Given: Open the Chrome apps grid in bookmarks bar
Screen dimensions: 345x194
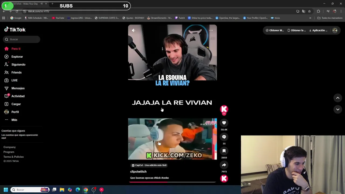Looking at the screenshot, I should coord(4,18).
